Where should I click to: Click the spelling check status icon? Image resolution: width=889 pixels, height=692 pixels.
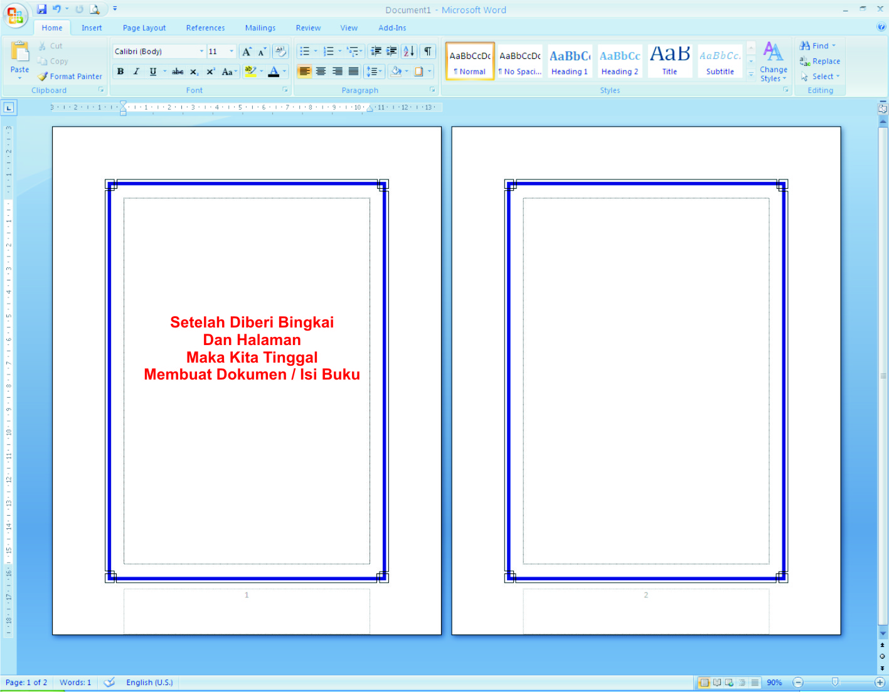pyautogui.click(x=109, y=682)
